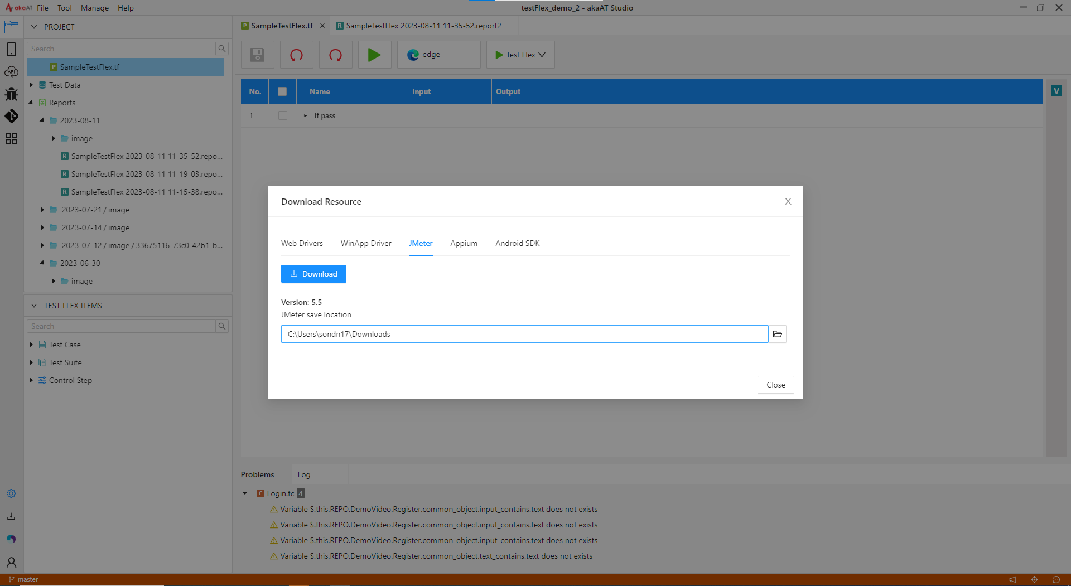Collapse the PROJECT panel
Viewport: 1071px width, 586px height.
[33, 27]
